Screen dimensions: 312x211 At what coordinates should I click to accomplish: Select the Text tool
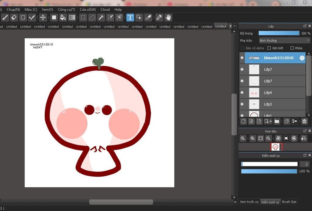click(x=130, y=17)
